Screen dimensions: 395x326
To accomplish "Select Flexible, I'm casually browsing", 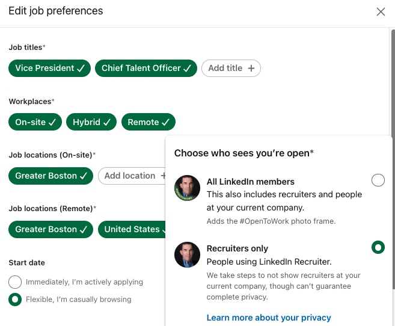I will point(15,300).
